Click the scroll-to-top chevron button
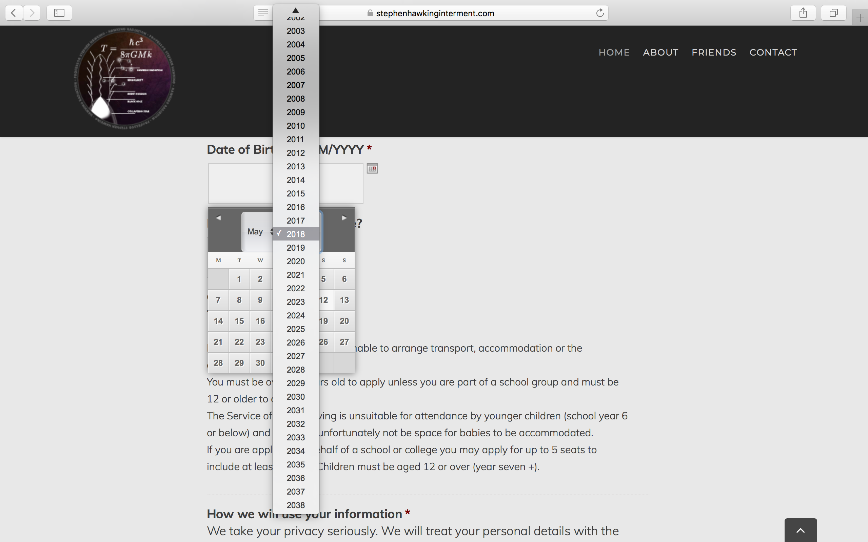 [800, 530]
